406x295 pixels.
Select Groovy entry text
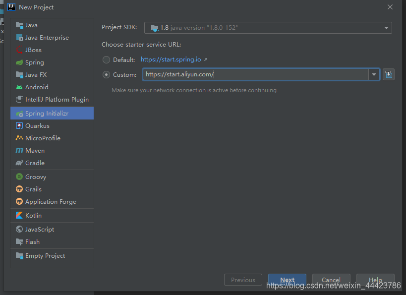click(36, 177)
